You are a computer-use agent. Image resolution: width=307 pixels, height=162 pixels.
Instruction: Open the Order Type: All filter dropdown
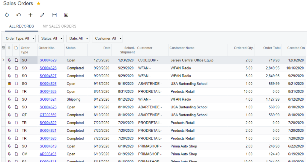pyautogui.click(x=19, y=39)
